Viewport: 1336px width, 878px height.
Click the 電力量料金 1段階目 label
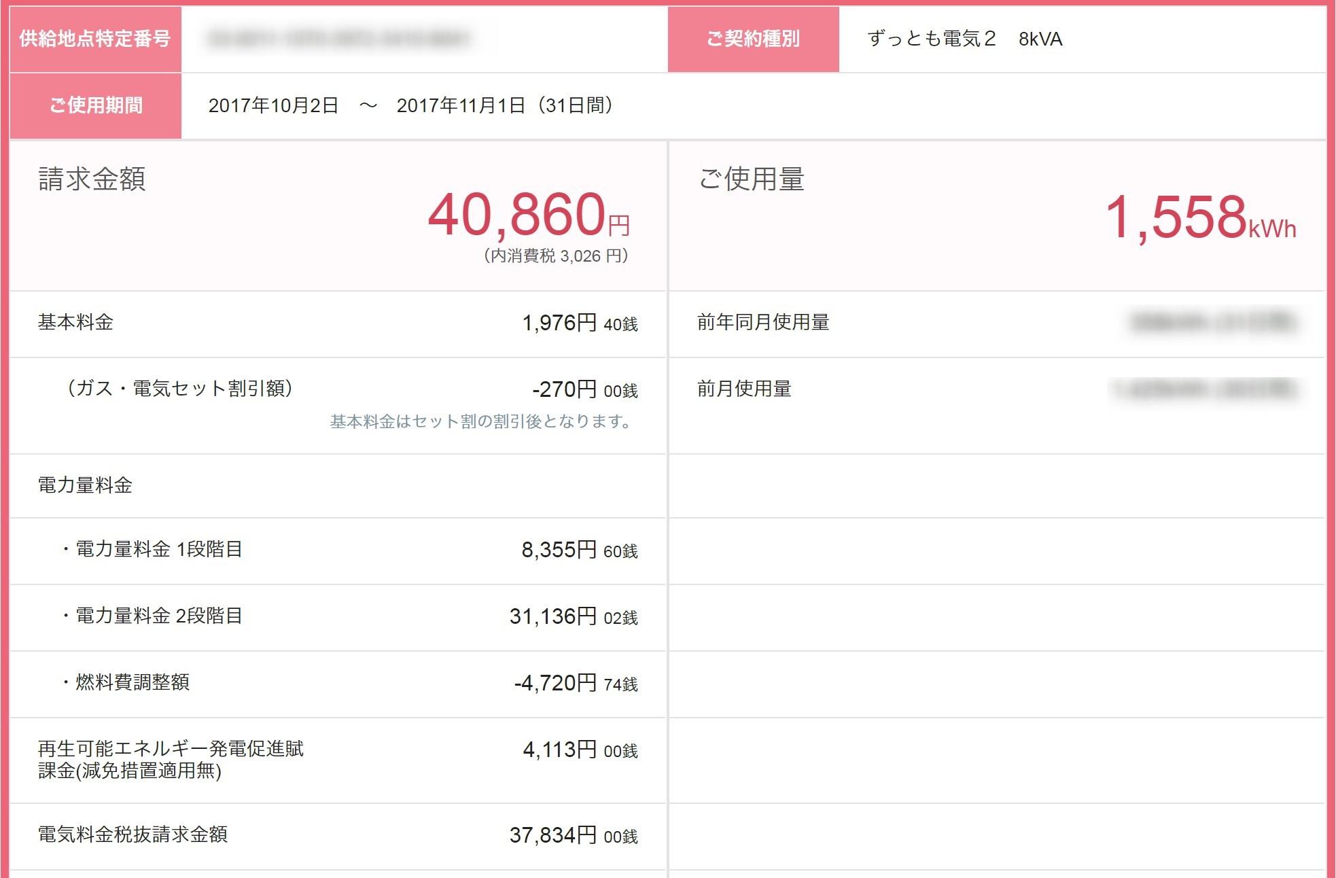click(x=152, y=549)
